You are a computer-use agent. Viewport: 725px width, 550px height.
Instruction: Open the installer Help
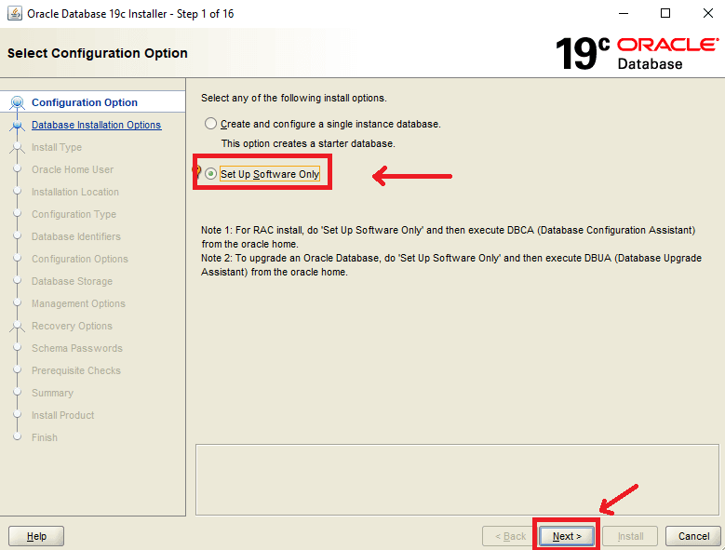coord(36,536)
